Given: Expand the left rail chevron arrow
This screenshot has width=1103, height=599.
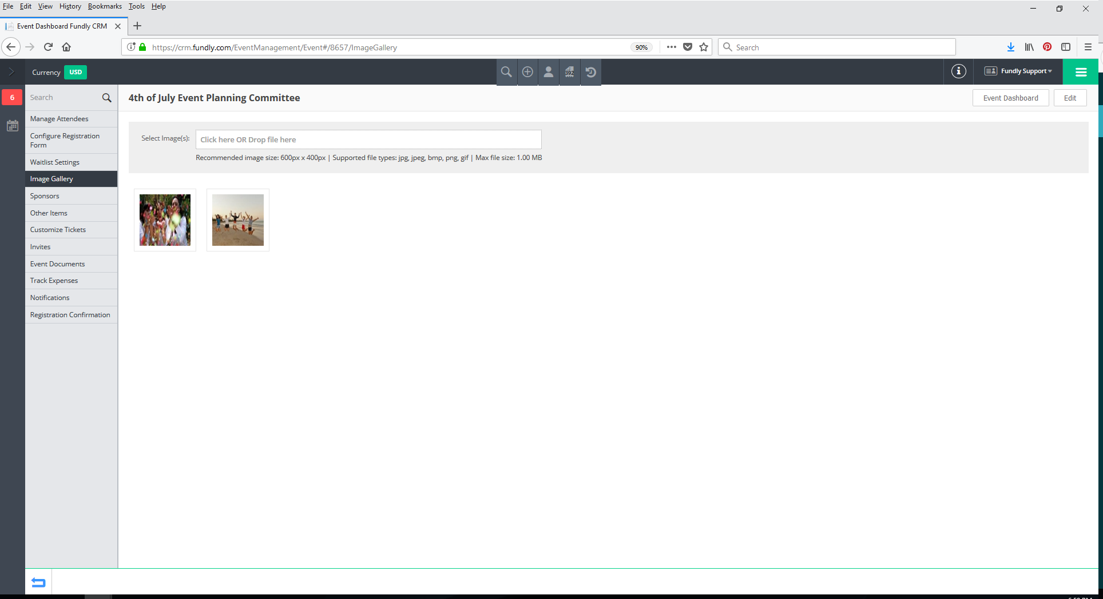Looking at the screenshot, I should click(11, 72).
